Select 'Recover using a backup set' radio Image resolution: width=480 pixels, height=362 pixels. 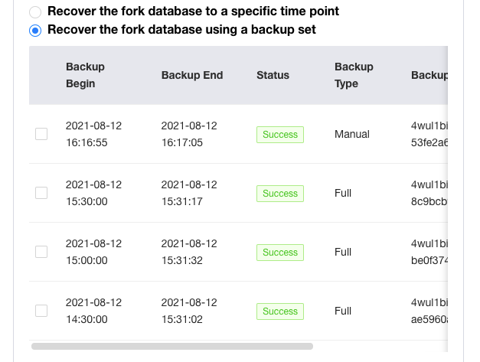coord(35,31)
